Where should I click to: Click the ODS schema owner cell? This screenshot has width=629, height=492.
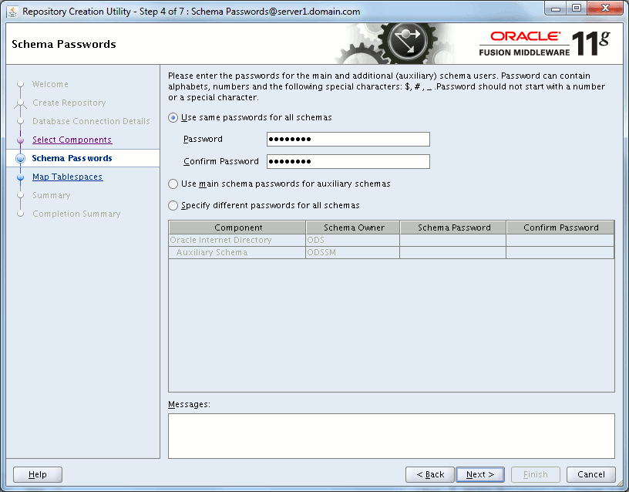352,240
